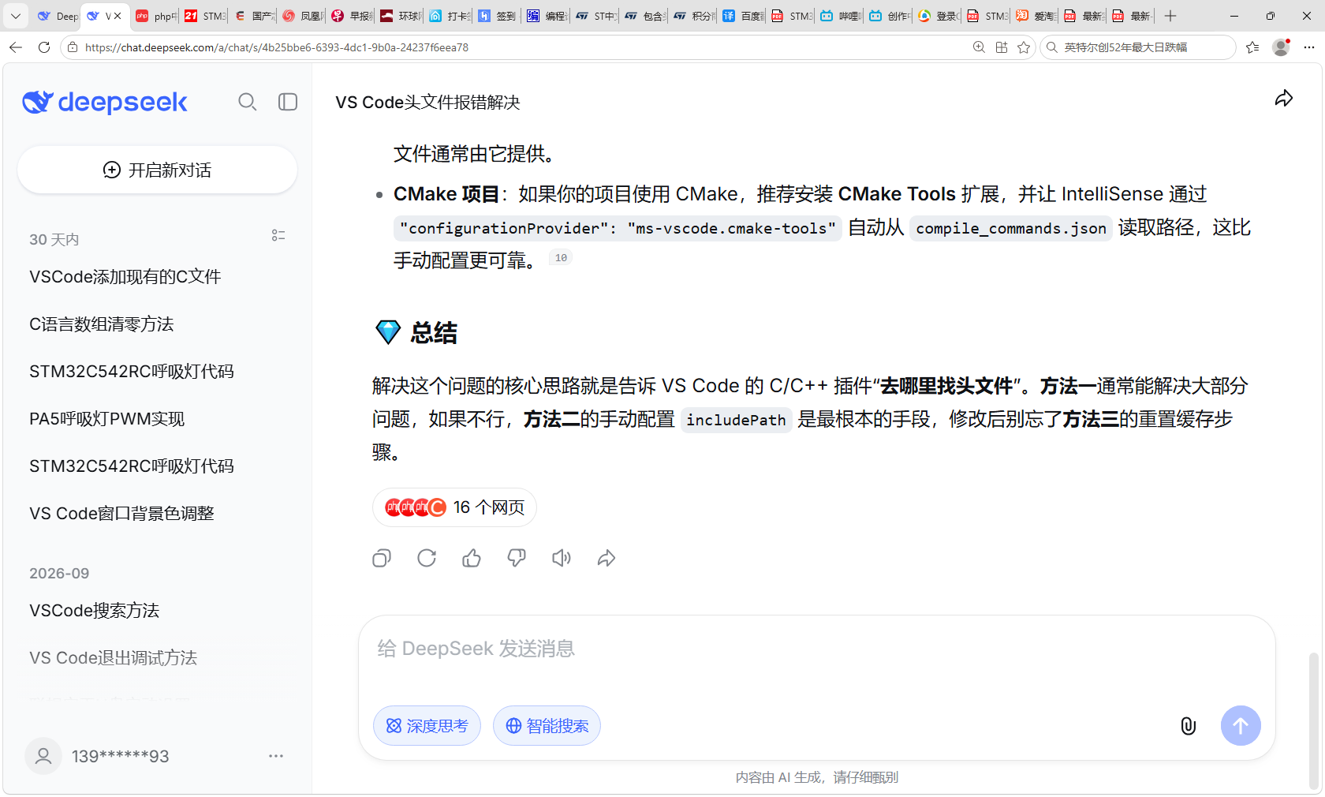The image size is (1325, 797).
Task: Bookmark this page with star icon
Action: pos(1024,47)
